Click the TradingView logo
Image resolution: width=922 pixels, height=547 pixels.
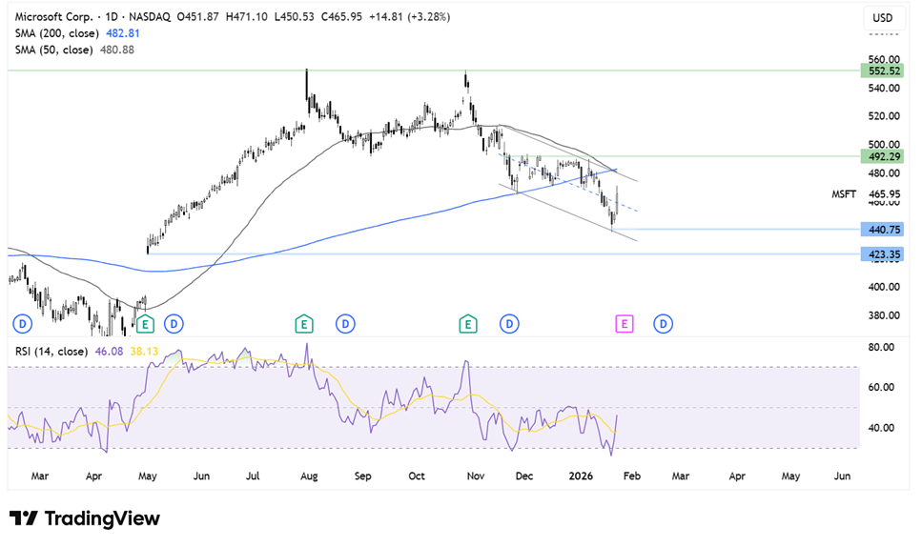[85, 518]
